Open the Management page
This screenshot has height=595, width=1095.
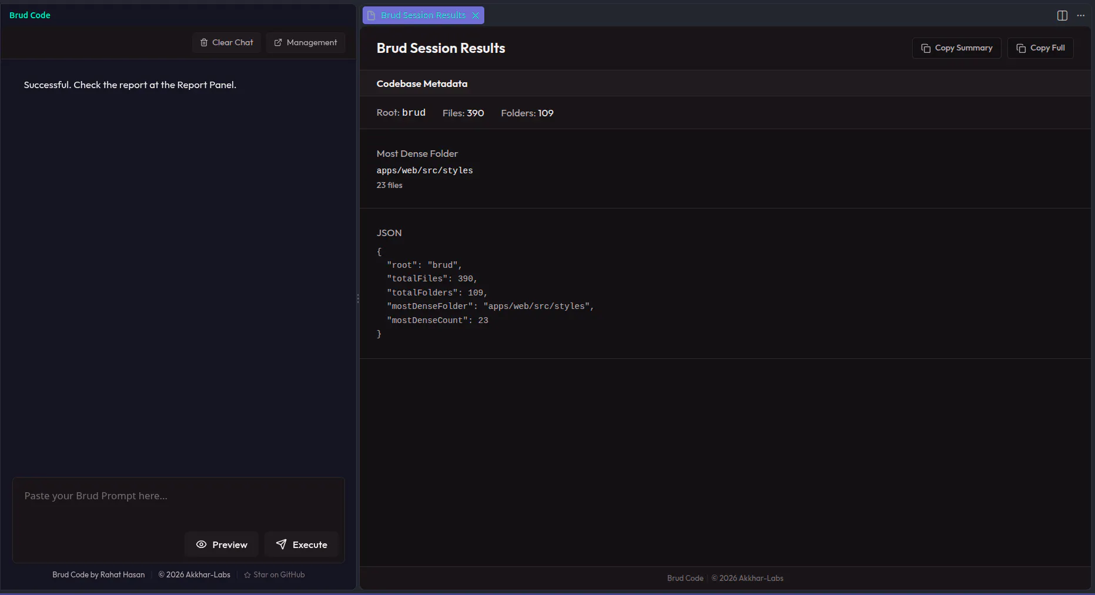(305, 42)
